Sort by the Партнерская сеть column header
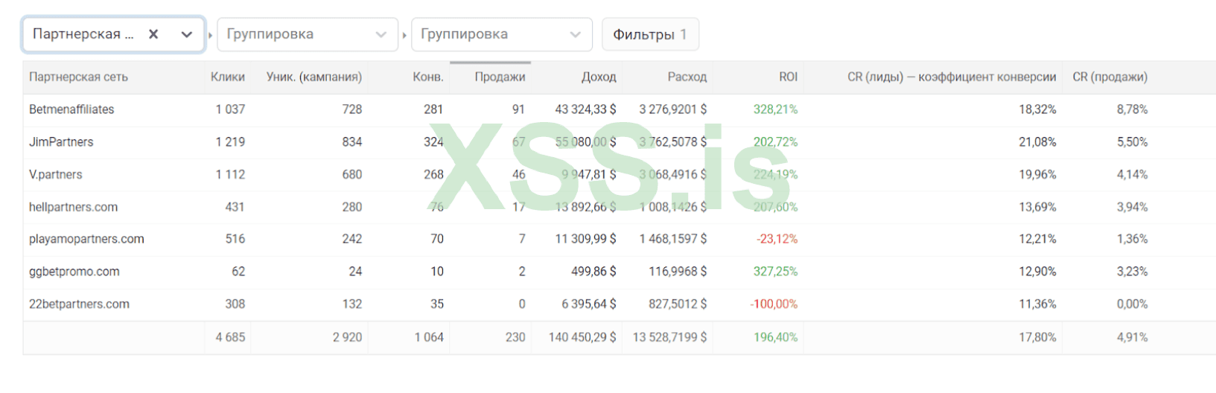 pos(78,77)
